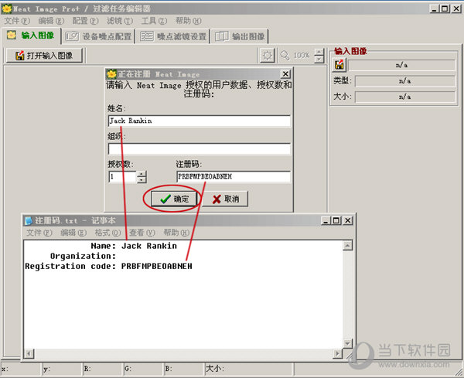Click the Registration code line in Notepad
Image resolution: width=464 pixels, height=378 pixels.
pyautogui.click(x=108, y=266)
